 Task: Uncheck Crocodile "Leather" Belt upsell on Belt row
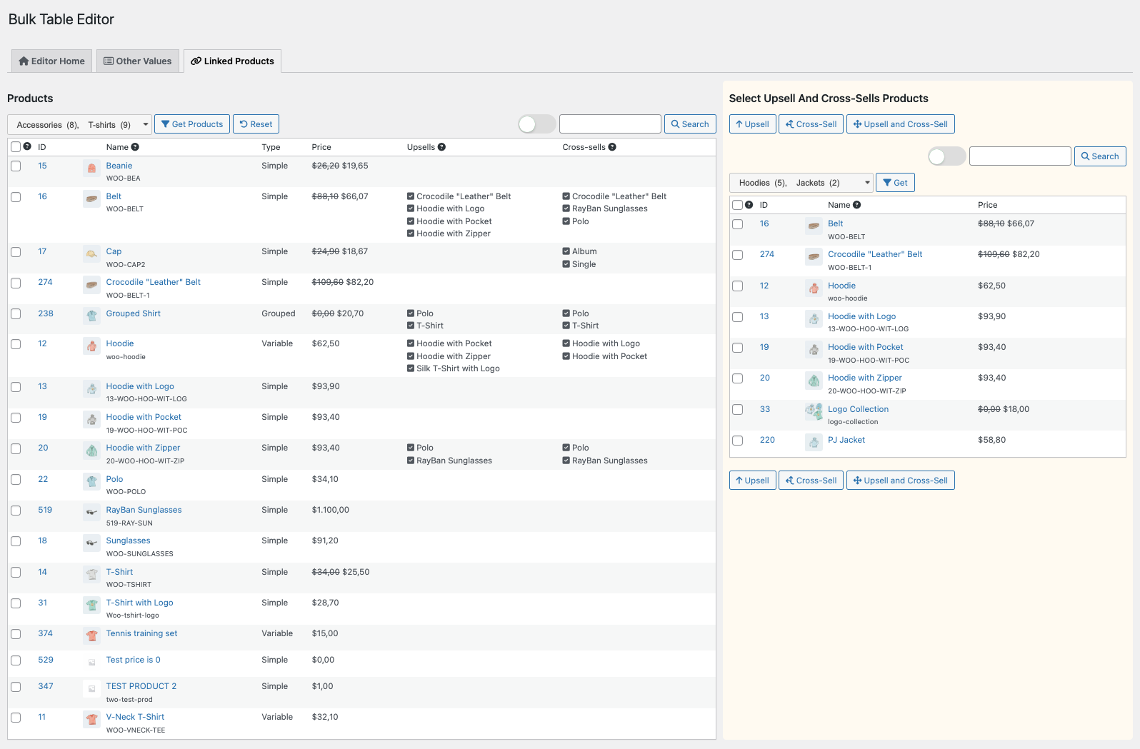tap(411, 196)
